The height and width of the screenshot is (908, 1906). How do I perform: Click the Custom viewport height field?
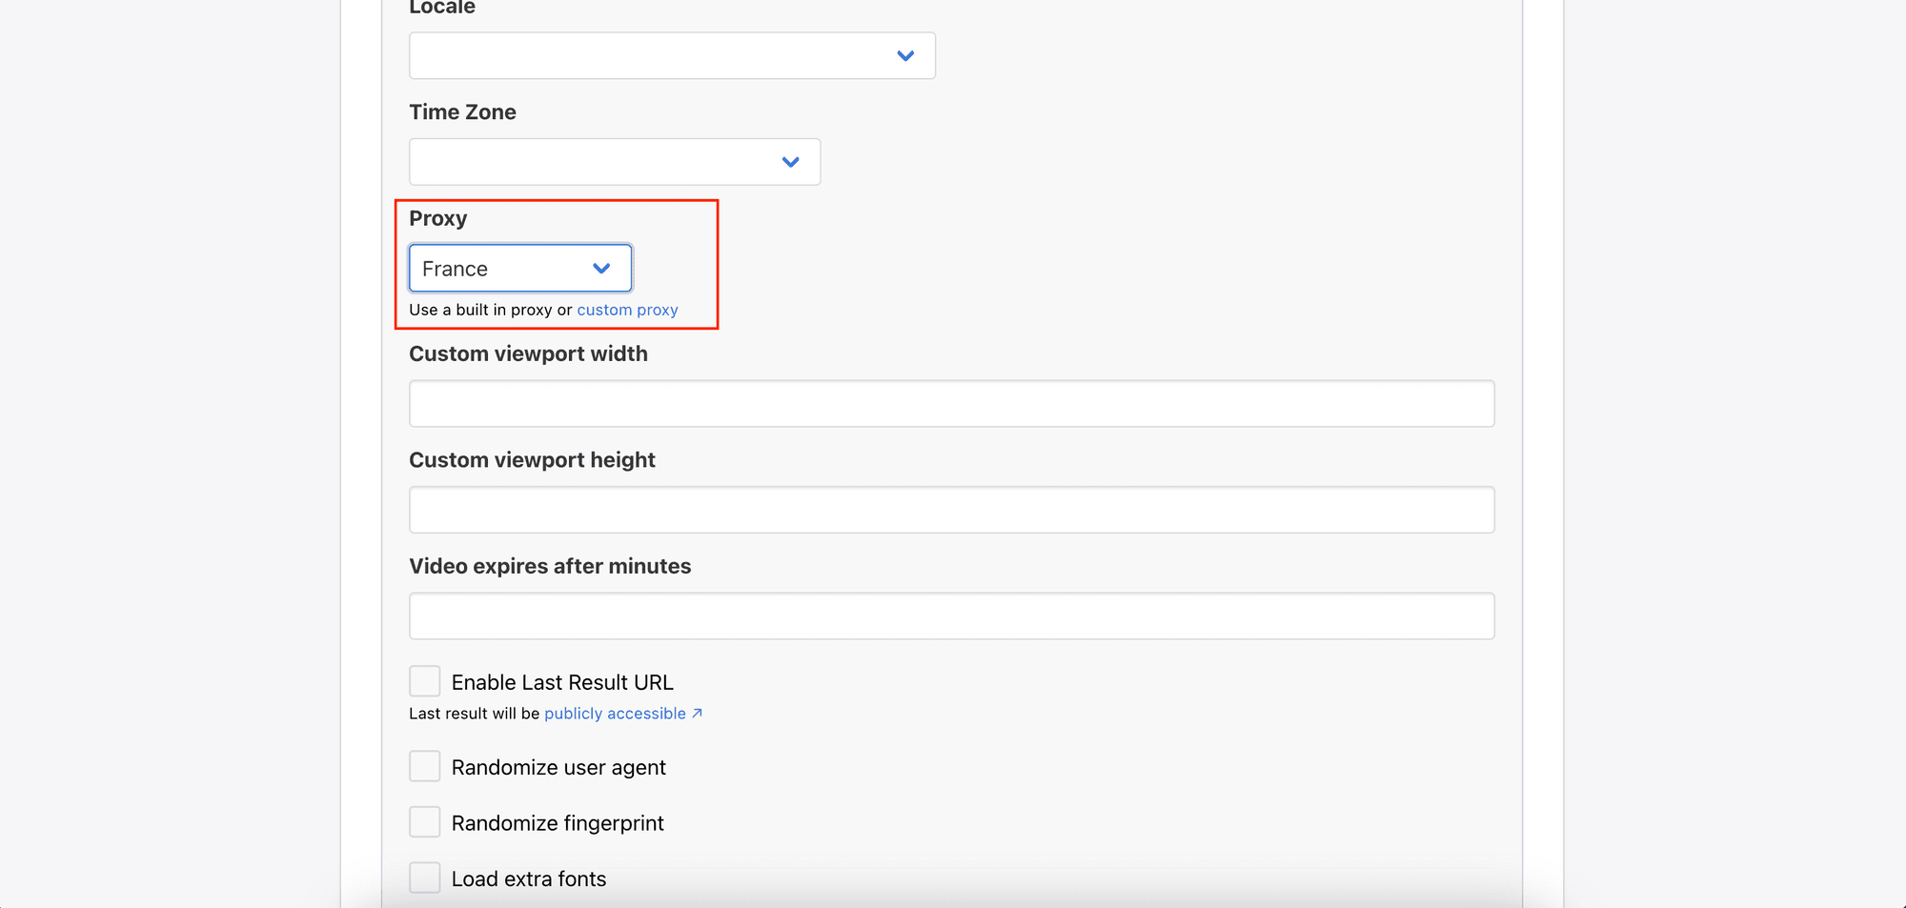point(950,509)
